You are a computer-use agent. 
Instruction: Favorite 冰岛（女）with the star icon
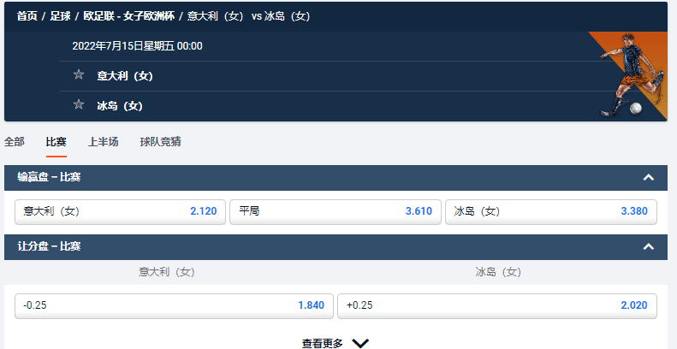point(78,104)
